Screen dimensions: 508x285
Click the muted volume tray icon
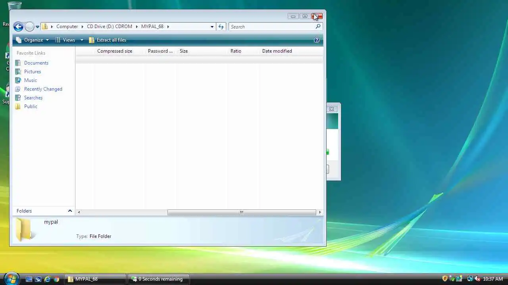477,279
